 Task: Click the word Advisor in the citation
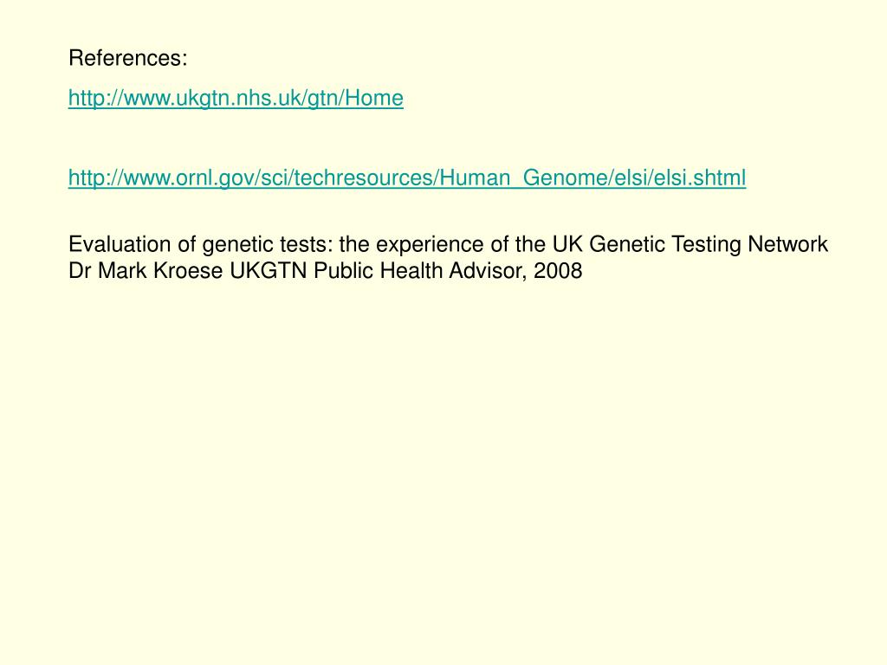click(489, 270)
